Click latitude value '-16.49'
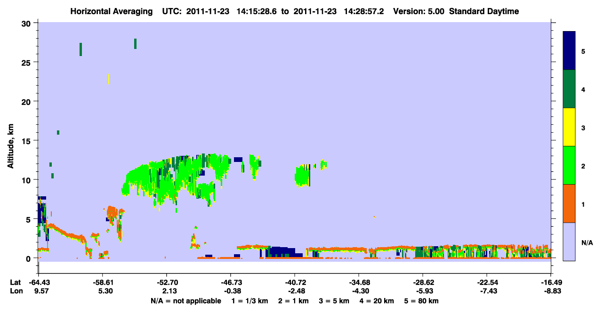 tap(551, 282)
